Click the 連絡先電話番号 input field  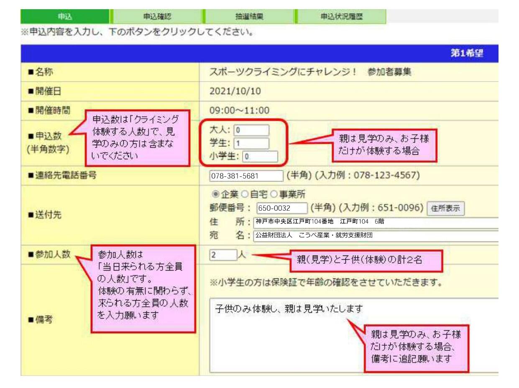246,176
